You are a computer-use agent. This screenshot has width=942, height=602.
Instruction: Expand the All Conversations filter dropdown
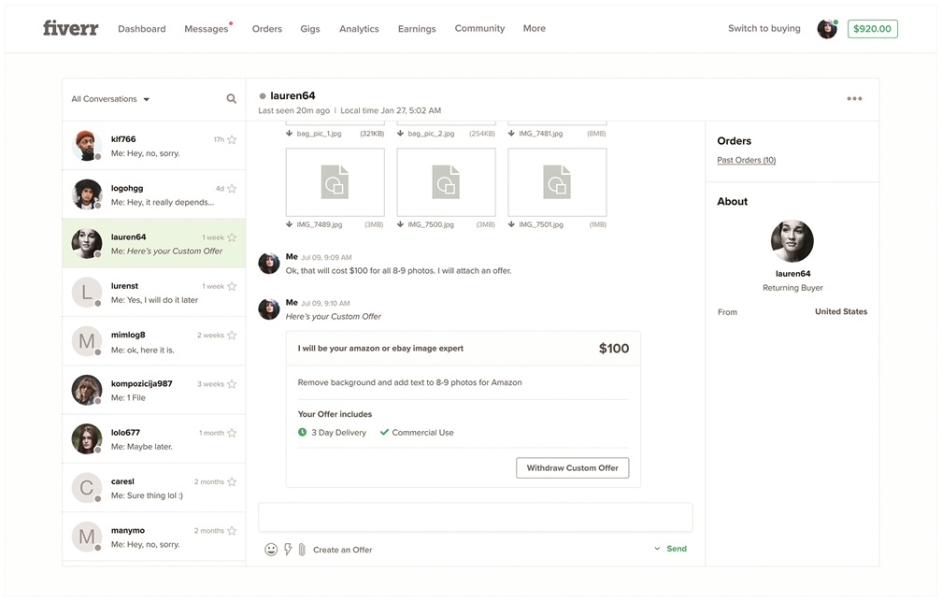110,99
